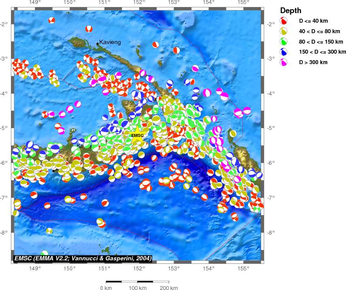Click the EMSC EMMA V2.2 credit text
The width and height of the screenshot is (346, 290).
83,259
